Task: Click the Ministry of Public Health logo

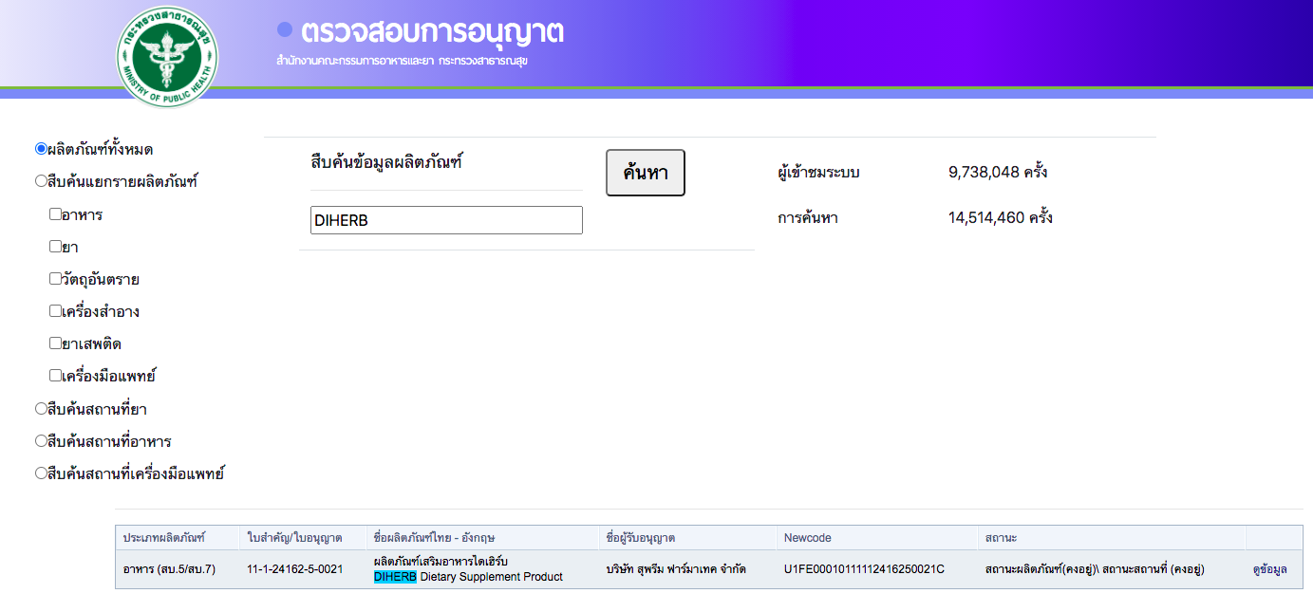Action: point(167,57)
